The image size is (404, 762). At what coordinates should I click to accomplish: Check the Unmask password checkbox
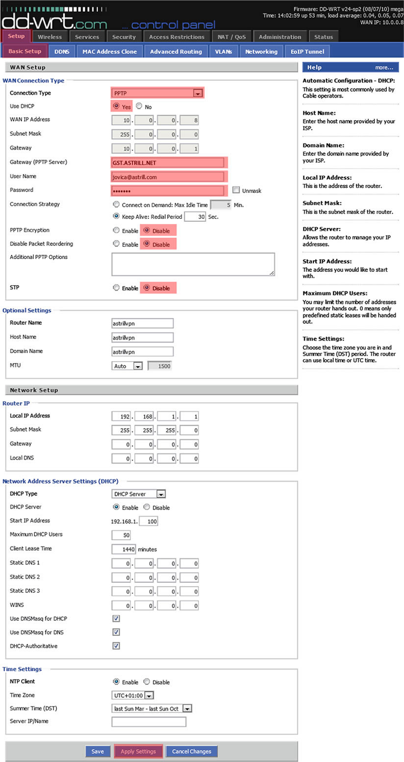click(x=236, y=190)
